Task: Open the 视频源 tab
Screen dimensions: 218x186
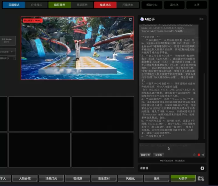Action: [77, 178]
